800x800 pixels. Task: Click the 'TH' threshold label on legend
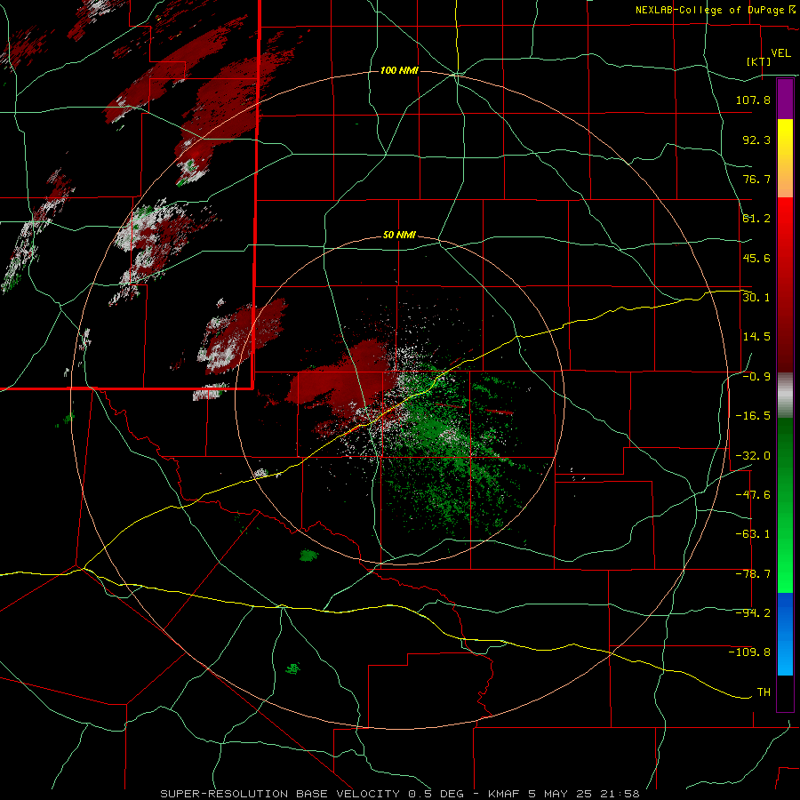[764, 692]
